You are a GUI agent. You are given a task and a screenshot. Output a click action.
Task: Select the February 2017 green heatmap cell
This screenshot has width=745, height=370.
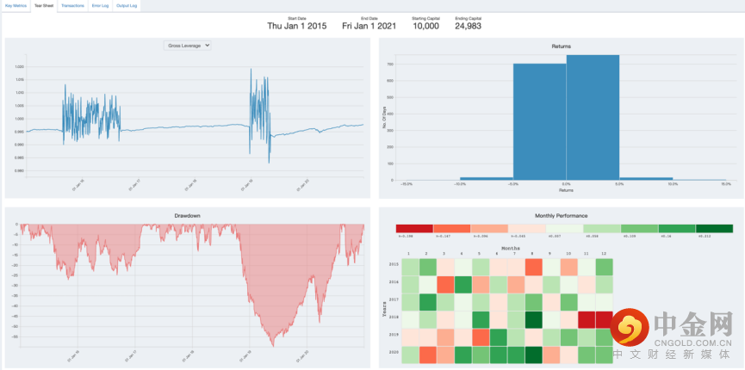coord(427,303)
